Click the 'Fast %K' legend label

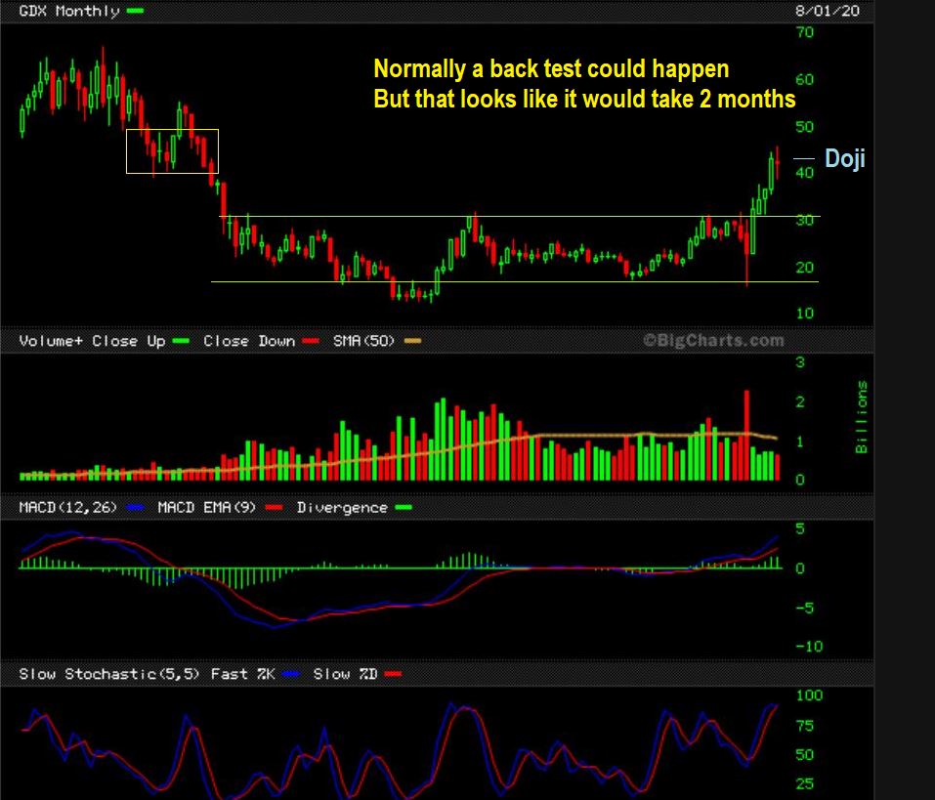pyautogui.click(x=242, y=674)
